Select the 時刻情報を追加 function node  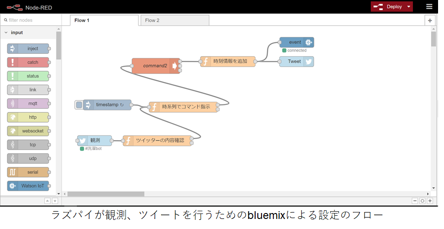(x=228, y=62)
